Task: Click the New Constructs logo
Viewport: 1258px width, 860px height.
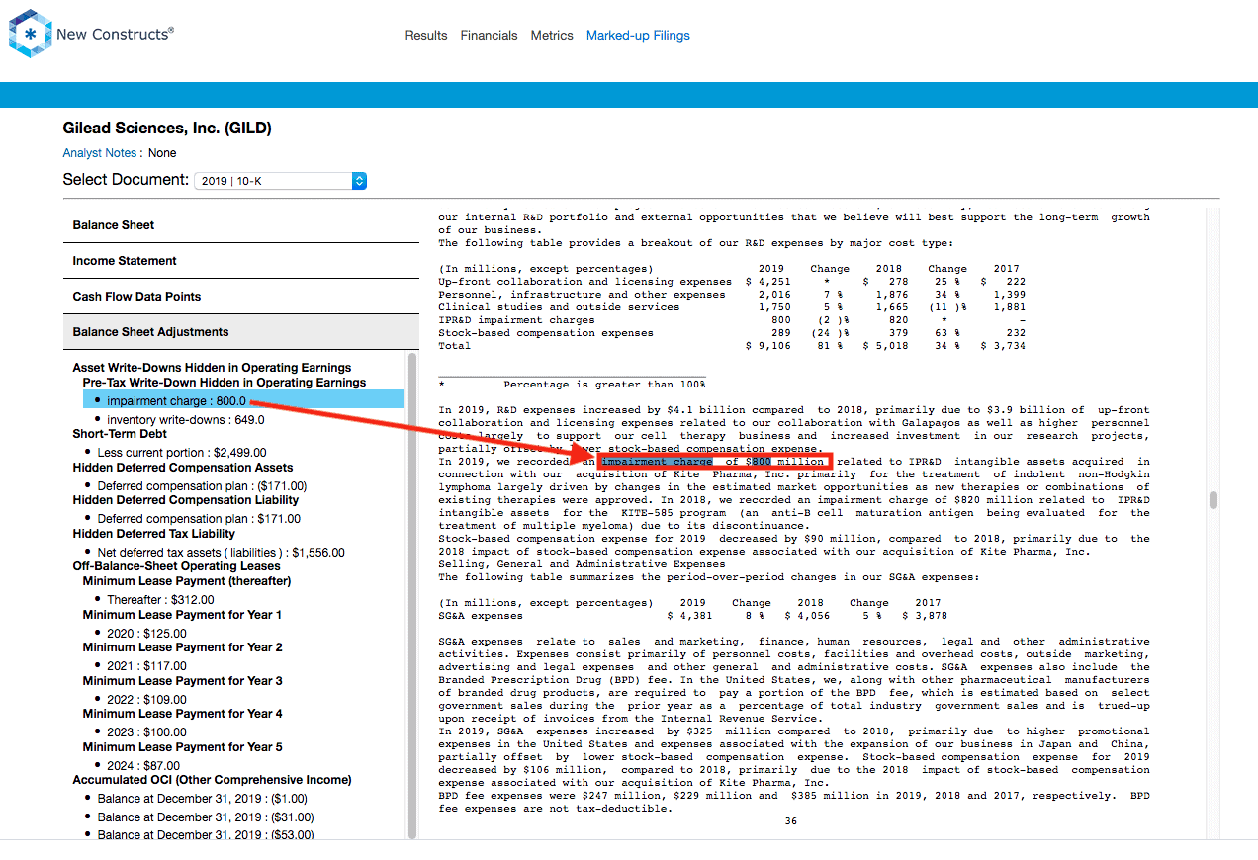Action: coord(91,34)
